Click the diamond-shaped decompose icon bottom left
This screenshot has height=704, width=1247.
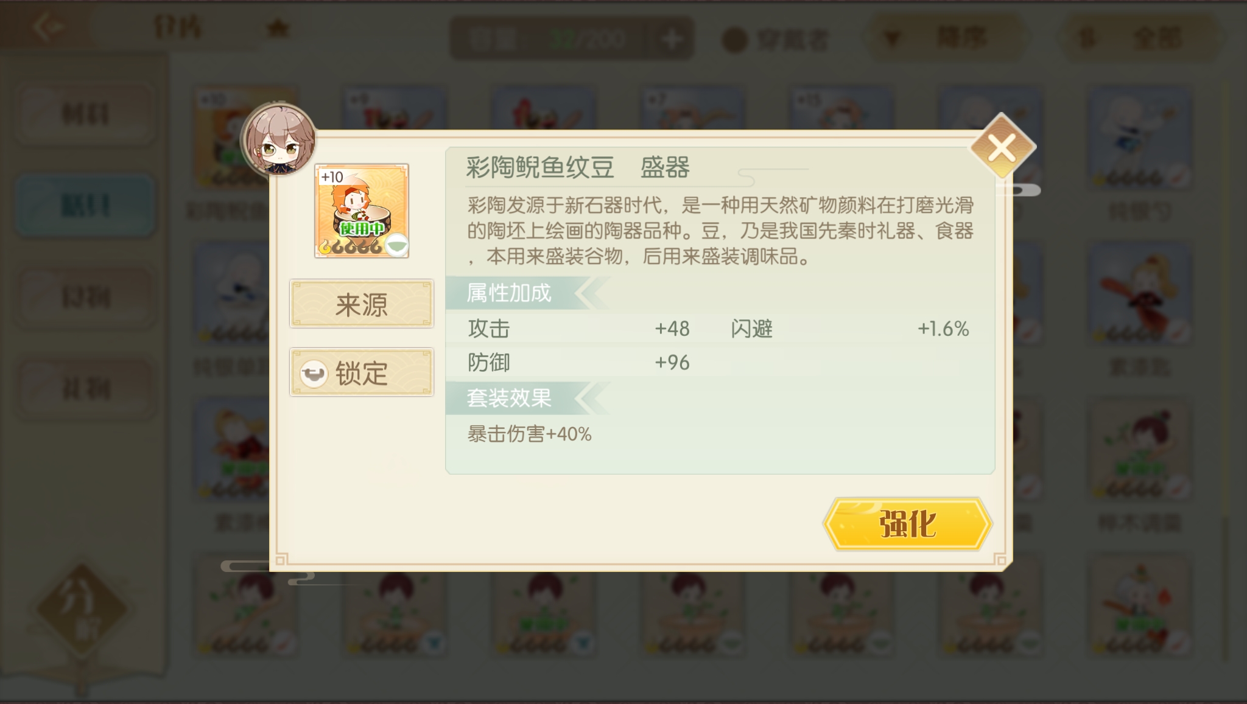click(83, 610)
